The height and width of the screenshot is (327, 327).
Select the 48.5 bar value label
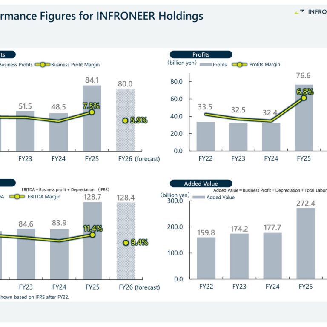click(58, 107)
